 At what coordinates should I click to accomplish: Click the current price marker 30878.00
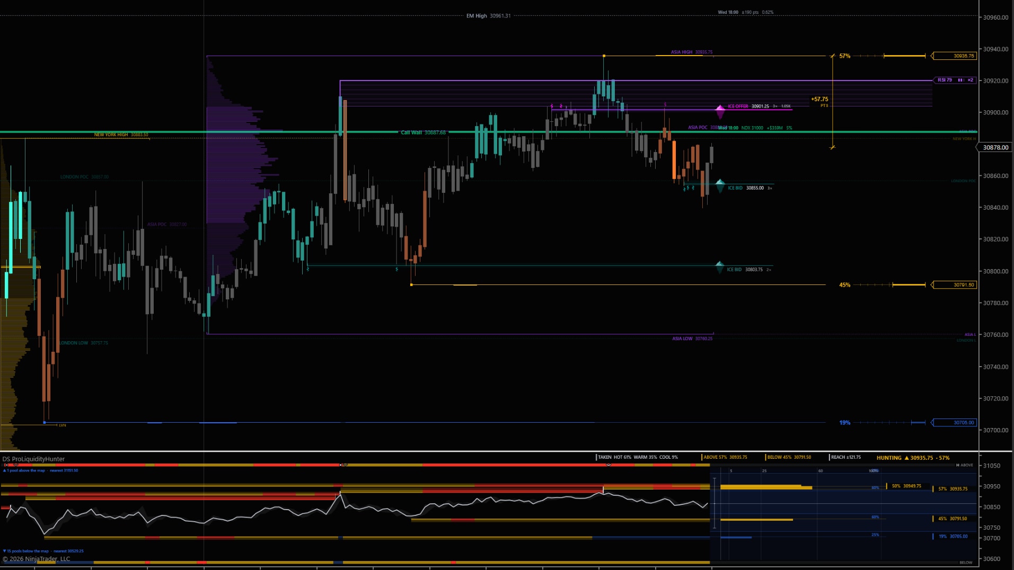point(995,148)
